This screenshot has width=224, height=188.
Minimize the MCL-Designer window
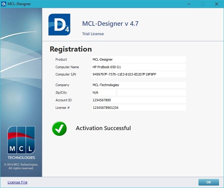(x=189, y=4)
